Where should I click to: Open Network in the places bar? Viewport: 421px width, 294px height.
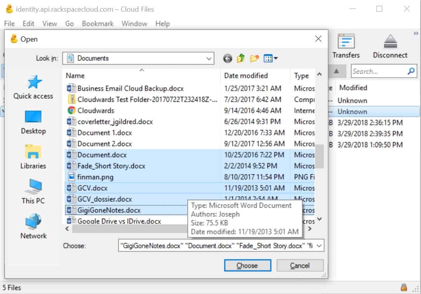(33, 226)
